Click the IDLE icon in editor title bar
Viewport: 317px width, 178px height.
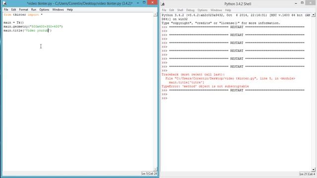click(4, 3)
